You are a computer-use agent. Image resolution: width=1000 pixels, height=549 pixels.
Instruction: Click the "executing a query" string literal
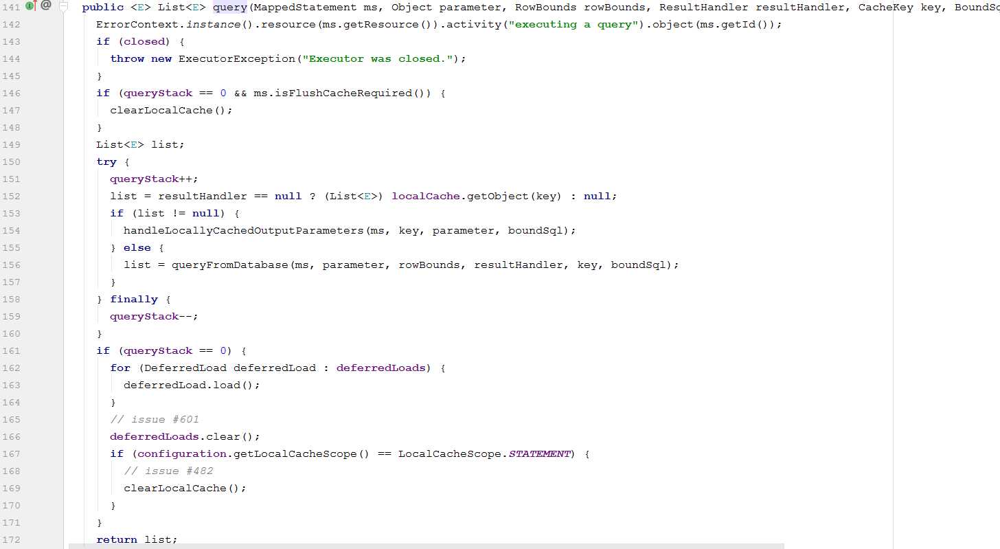coord(573,25)
